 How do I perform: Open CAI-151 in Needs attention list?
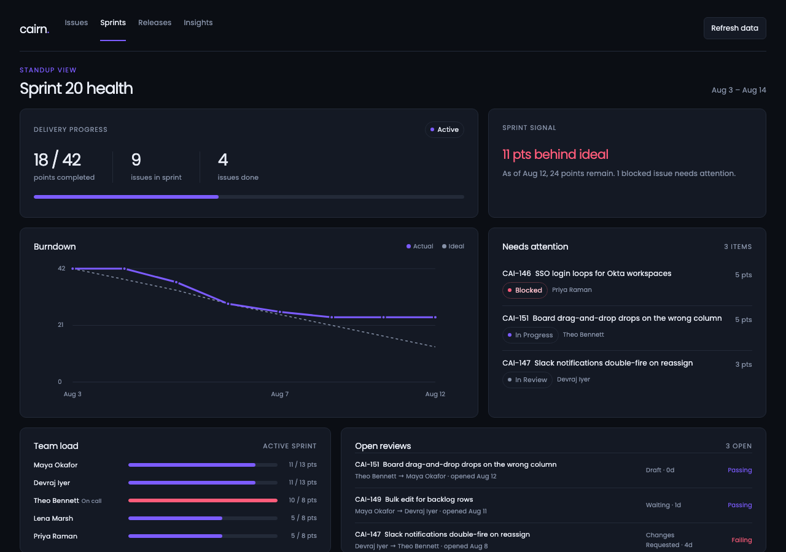(612, 318)
